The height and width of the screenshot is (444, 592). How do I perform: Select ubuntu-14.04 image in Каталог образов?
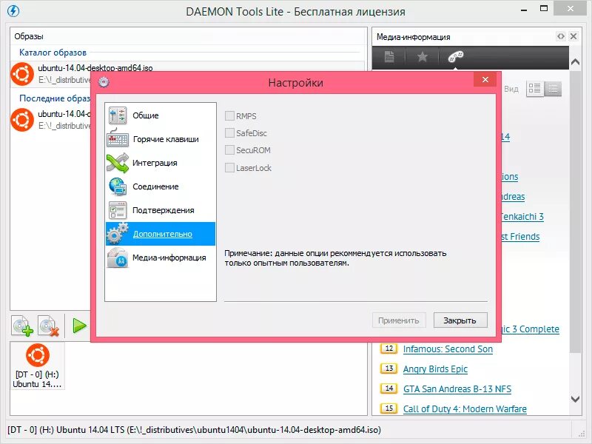coord(187,74)
